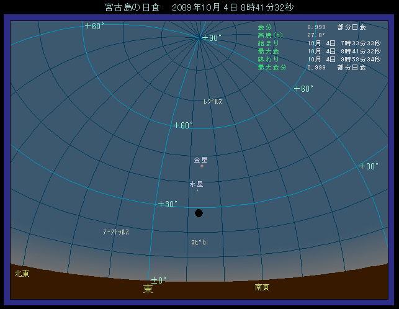The width and height of the screenshot is (399, 309).
Task: Click the 終わり eclipse end label
Action: point(267,60)
